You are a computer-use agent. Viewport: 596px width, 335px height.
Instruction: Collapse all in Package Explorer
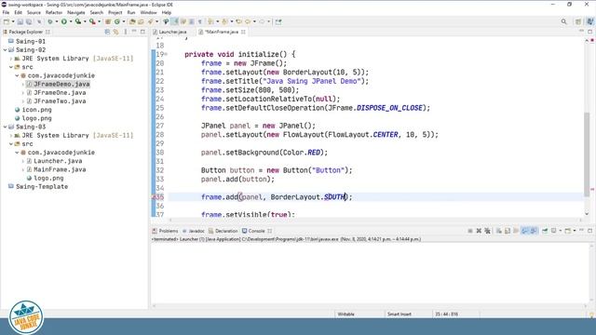[x=107, y=32]
